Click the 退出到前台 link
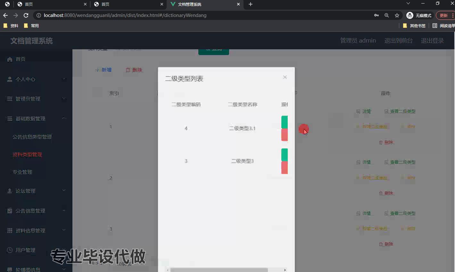The image size is (455, 272). [x=398, y=41]
